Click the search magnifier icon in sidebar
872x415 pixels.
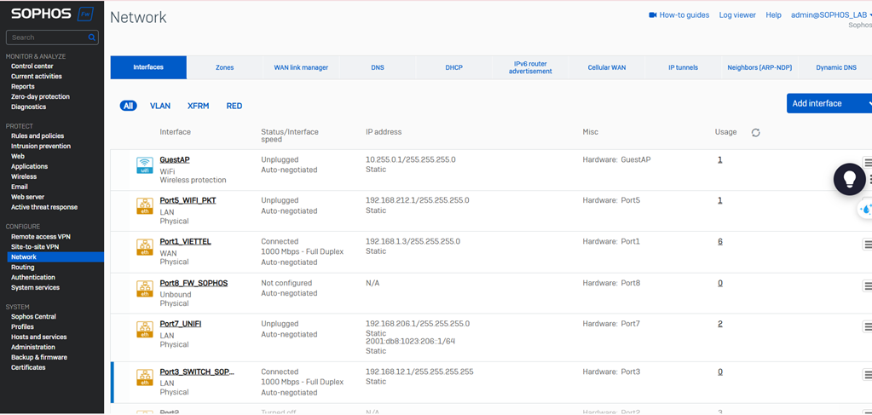coord(92,37)
